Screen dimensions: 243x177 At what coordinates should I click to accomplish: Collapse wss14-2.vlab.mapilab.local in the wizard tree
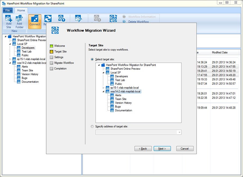coord(103,91)
